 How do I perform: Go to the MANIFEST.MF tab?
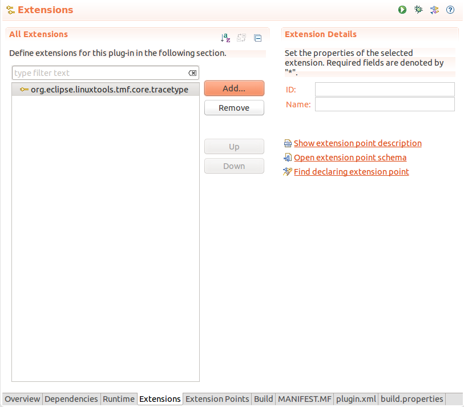tap(304, 399)
